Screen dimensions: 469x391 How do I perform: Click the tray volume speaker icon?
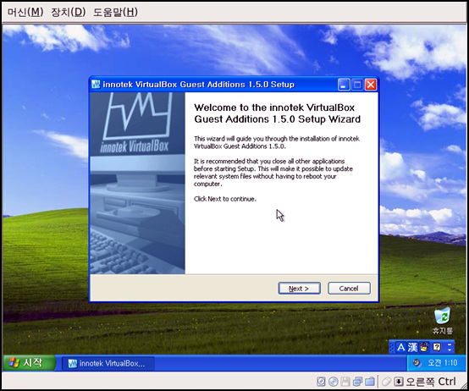[417, 363]
